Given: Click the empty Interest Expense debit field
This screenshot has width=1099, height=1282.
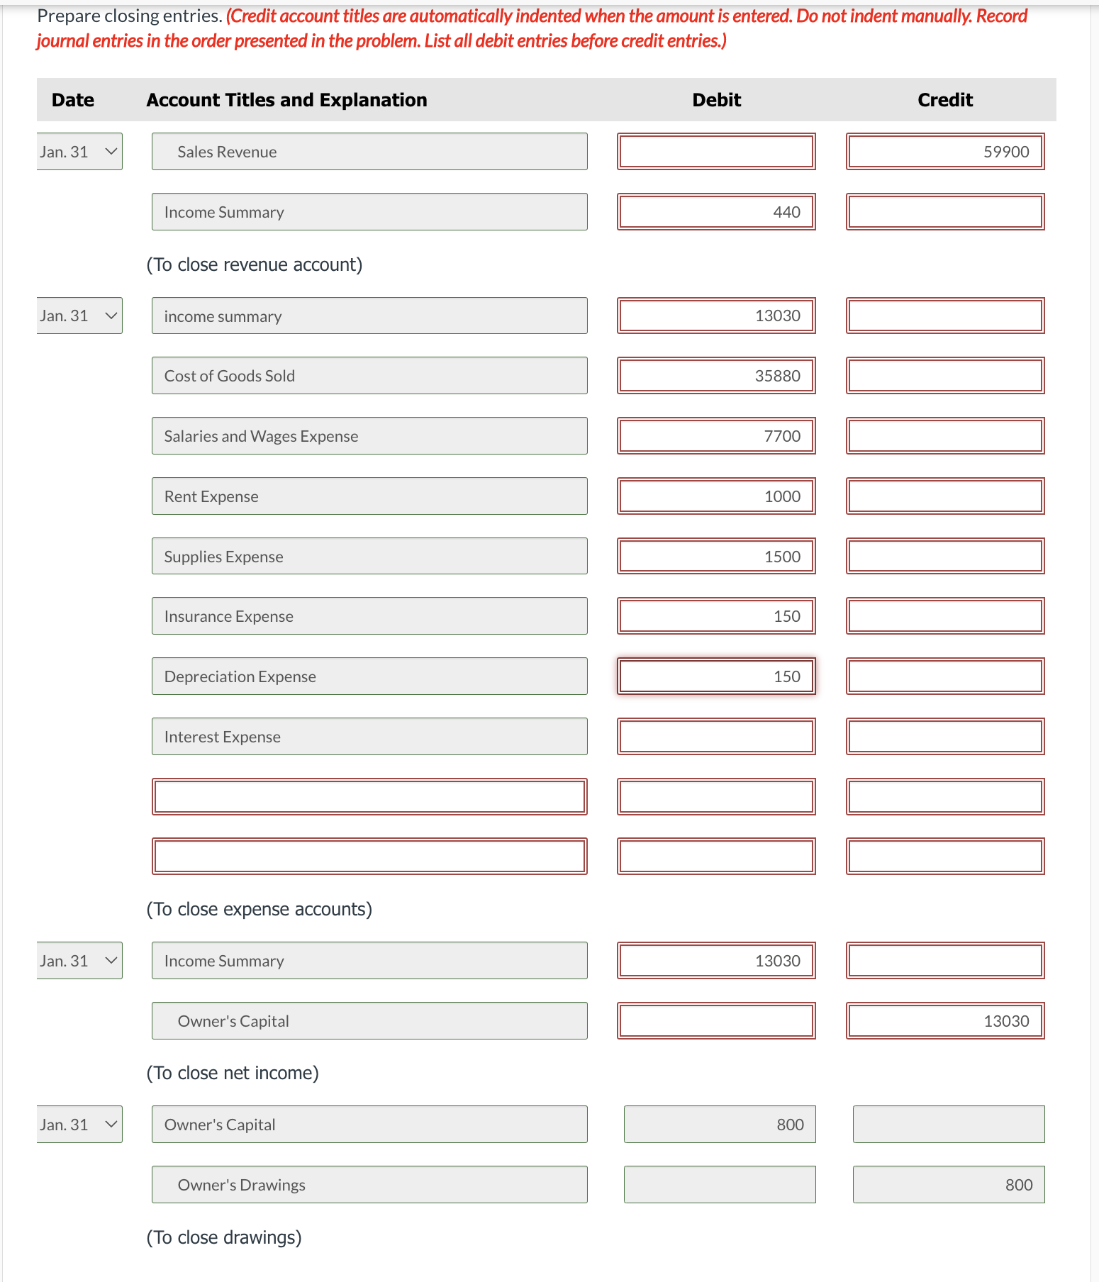Looking at the screenshot, I should [716, 736].
